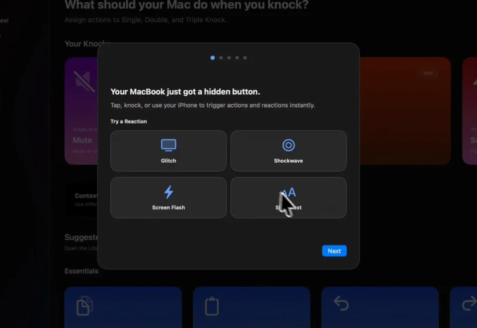Click the Next button
This screenshot has width=477, height=328.
point(334,251)
